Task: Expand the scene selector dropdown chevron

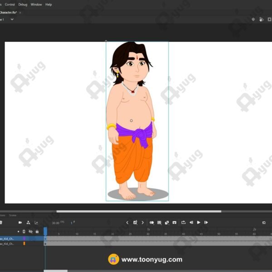Action: [12, 19]
